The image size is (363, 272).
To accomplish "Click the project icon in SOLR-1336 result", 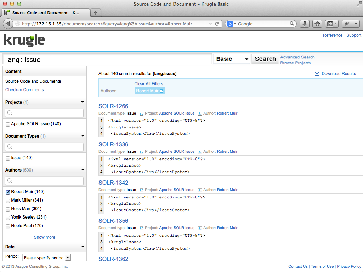I will coord(141,152).
